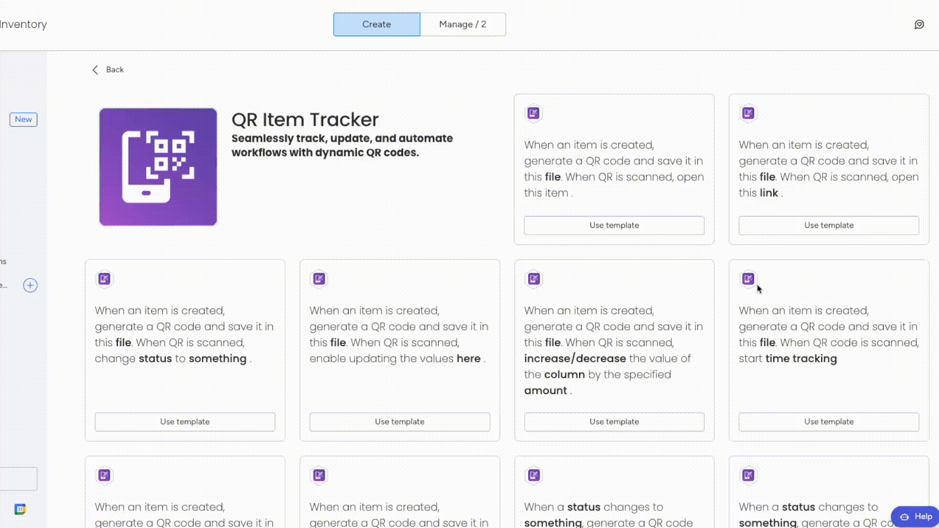939x528 pixels.
Task: Click QR icon on 'updating the values here' card
Action: (319, 279)
